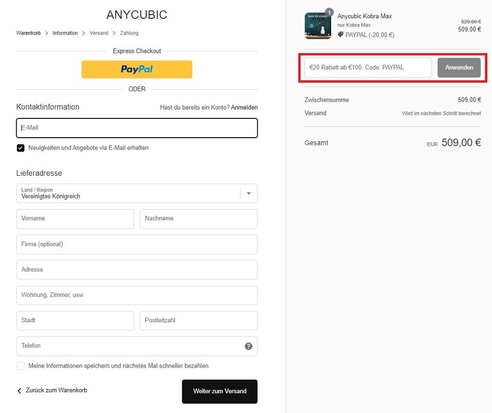Click the Postleitzahl field
The width and height of the screenshot is (492, 413).
[x=198, y=321]
